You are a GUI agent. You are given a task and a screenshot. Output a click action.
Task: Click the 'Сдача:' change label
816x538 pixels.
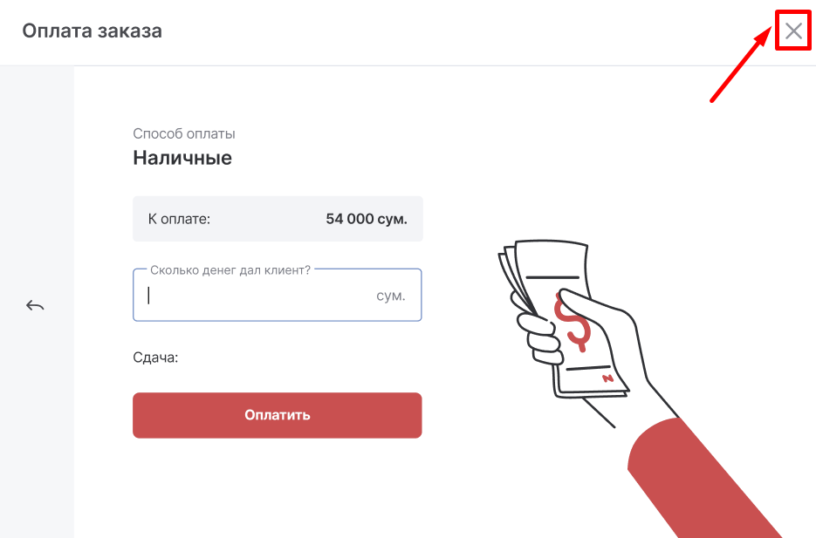click(155, 358)
